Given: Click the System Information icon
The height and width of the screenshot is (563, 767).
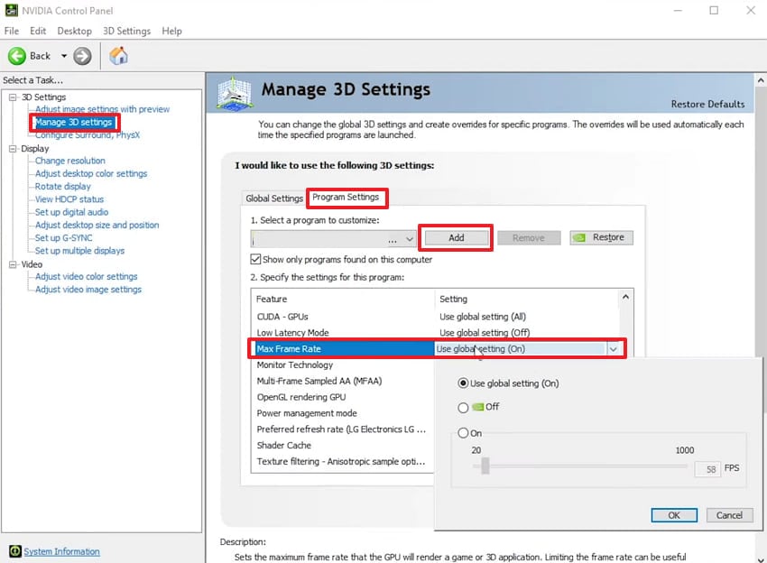Looking at the screenshot, I should (15, 551).
